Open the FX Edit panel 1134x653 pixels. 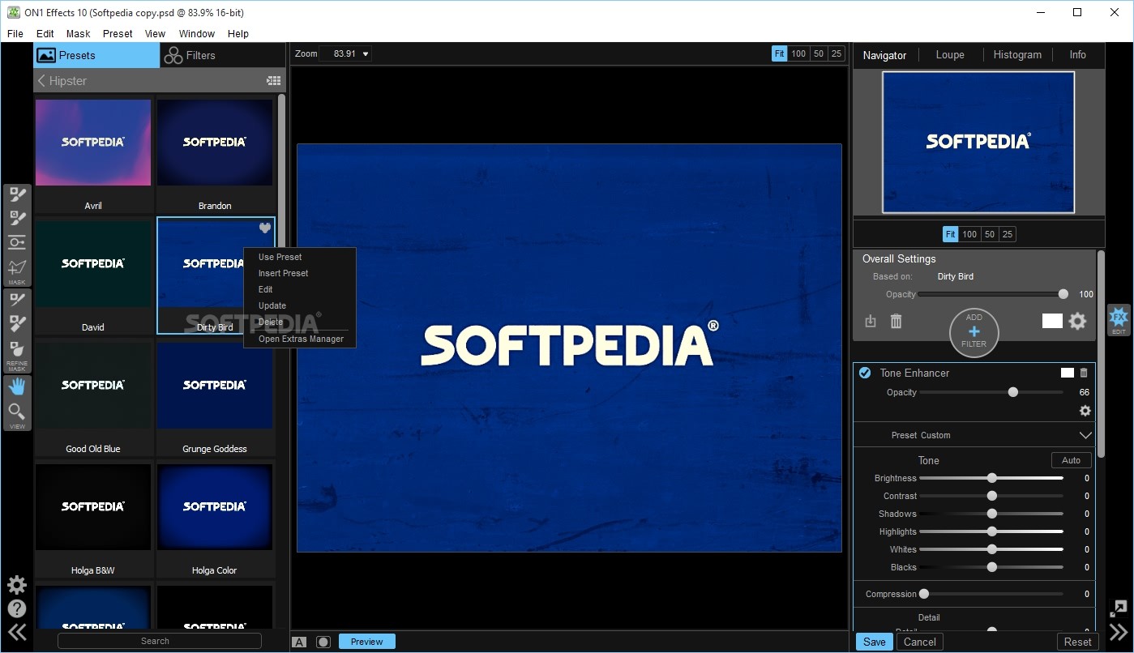click(x=1119, y=319)
